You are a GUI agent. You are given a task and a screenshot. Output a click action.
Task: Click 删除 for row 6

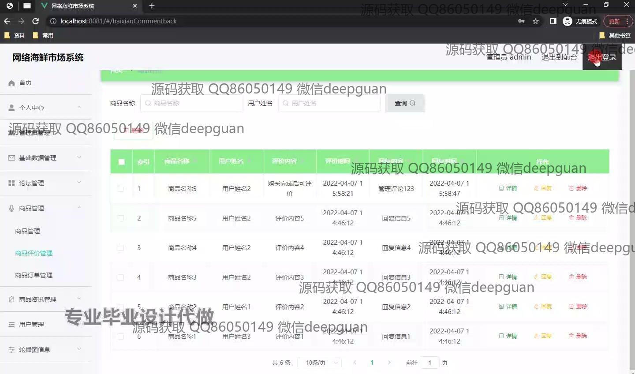point(578,336)
